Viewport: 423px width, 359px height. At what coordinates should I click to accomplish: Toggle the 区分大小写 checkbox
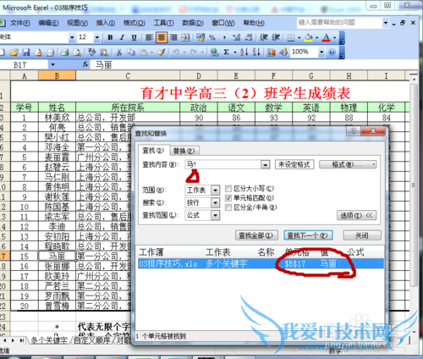(228, 188)
